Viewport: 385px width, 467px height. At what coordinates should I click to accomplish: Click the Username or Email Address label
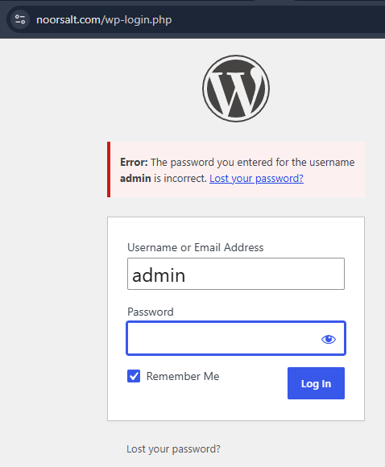click(x=196, y=247)
